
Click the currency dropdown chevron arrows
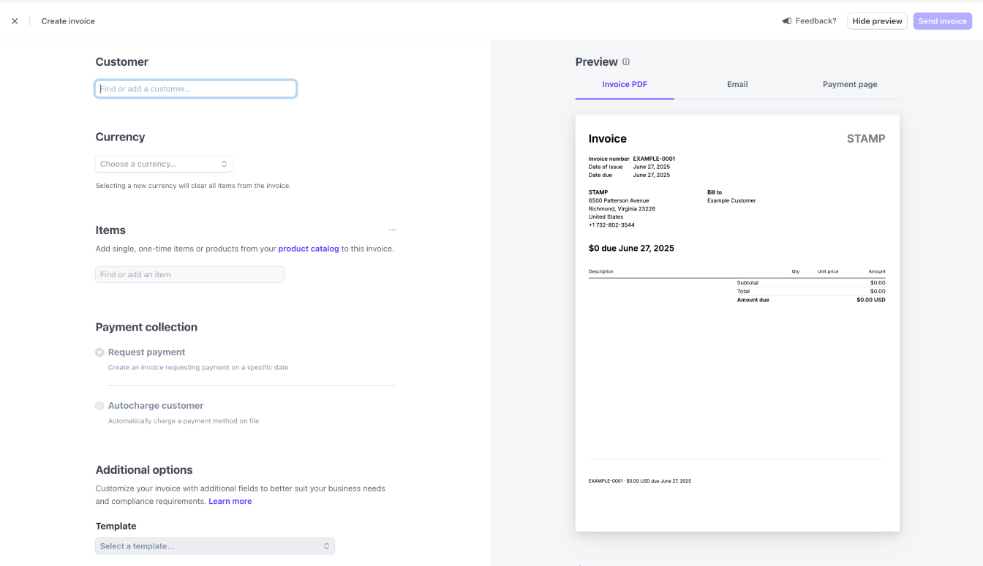coord(224,164)
